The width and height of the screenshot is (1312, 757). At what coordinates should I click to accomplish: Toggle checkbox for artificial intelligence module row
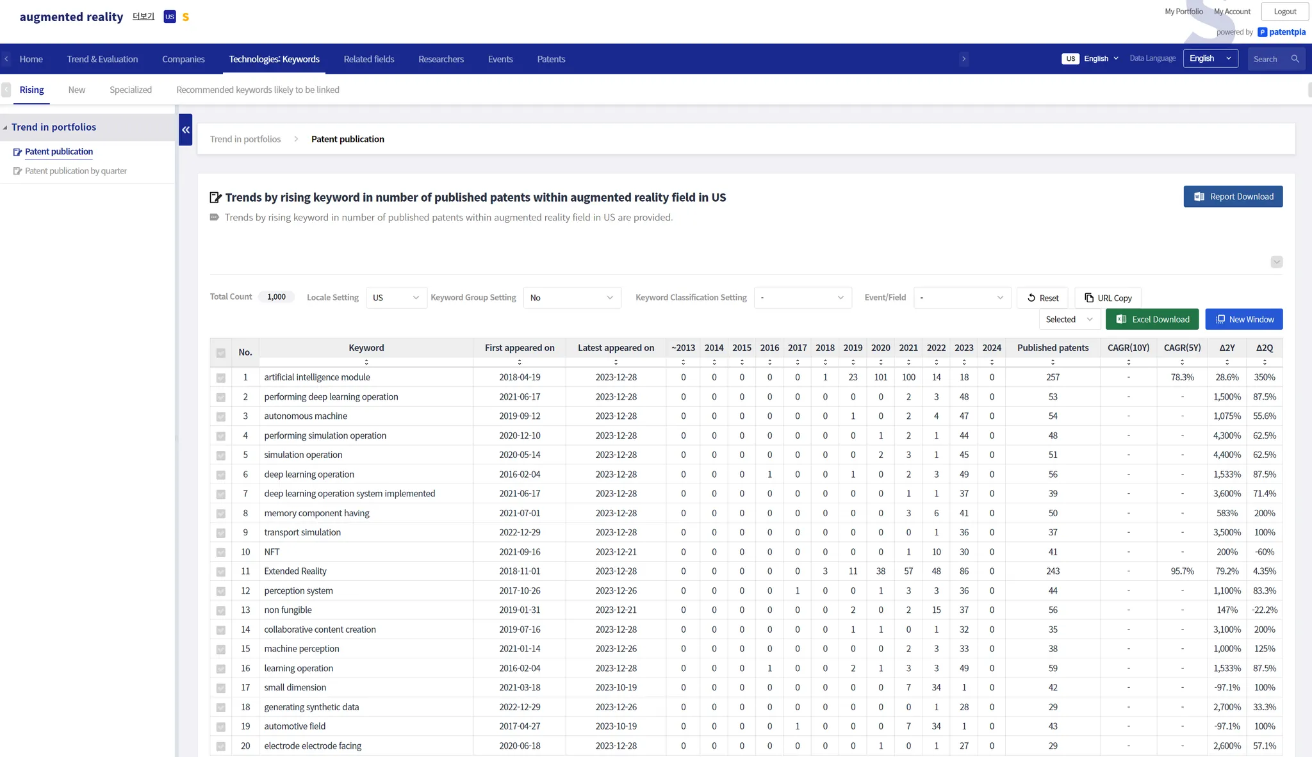coord(221,378)
